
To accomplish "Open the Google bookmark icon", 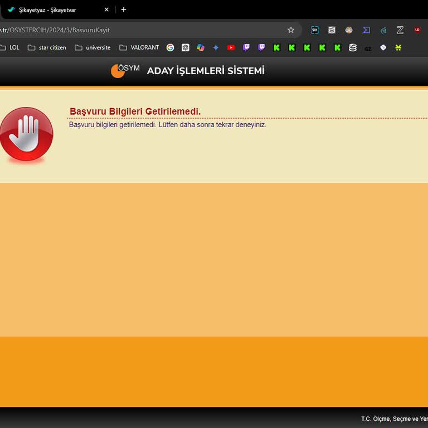I will [171, 48].
